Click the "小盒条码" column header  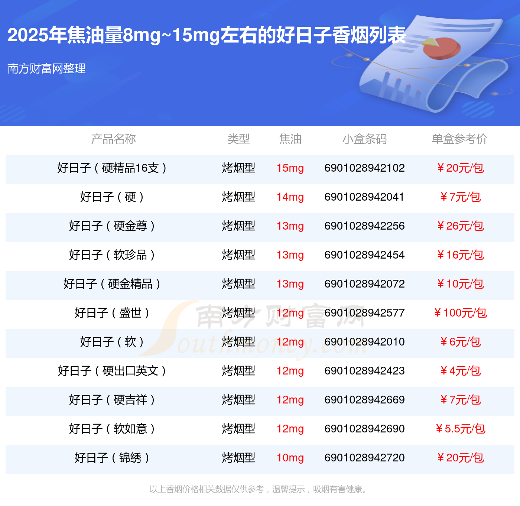coord(364,139)
